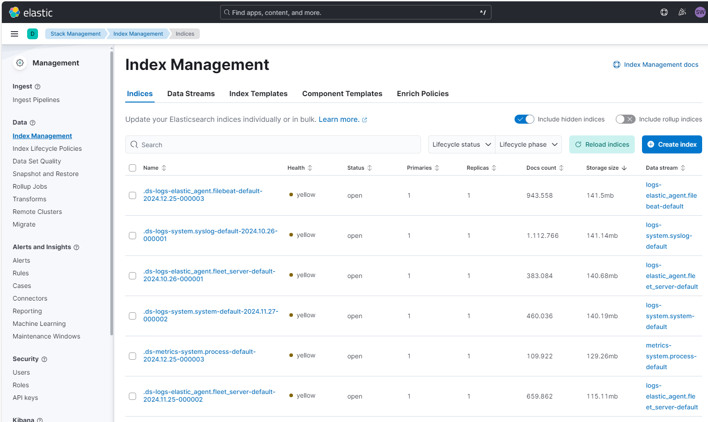Open the Lifecycle phase filter dropdown
This screenshot has height=422, width=708.
(x=529, y=144)
